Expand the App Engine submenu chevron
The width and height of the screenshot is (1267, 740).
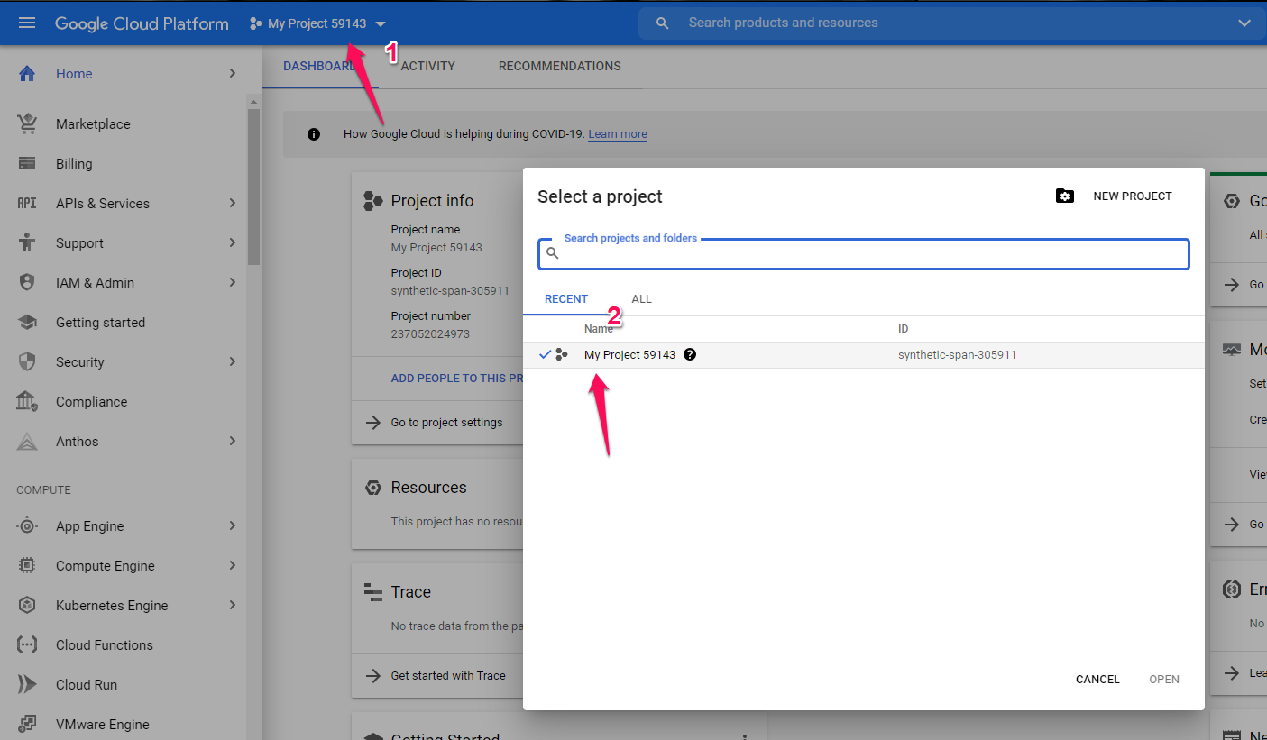point(232,526)
